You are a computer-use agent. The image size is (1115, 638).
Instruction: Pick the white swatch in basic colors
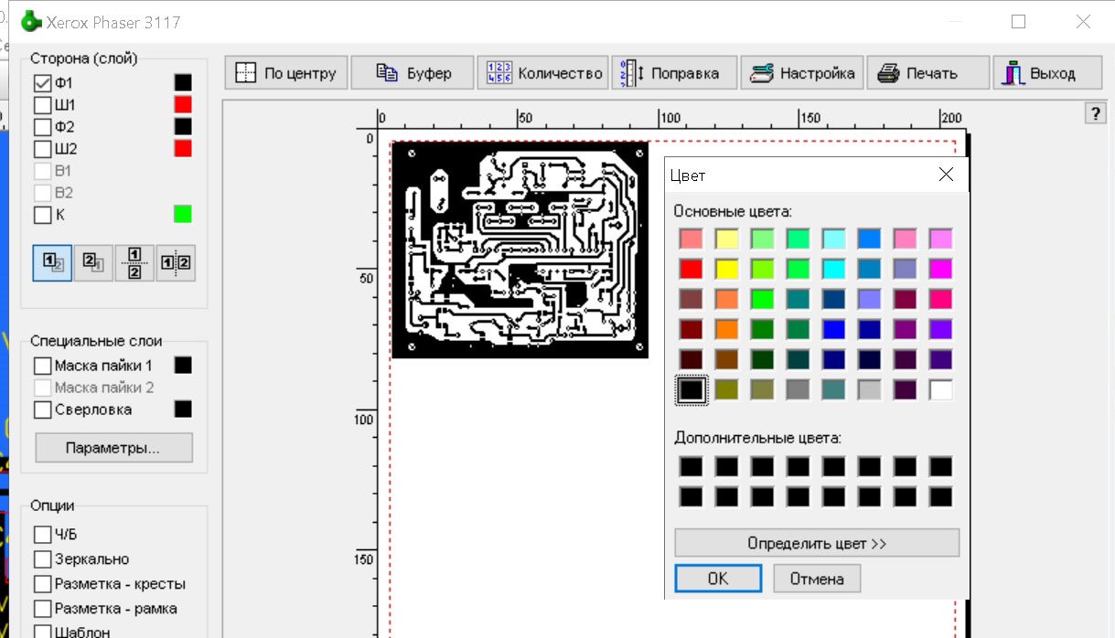point(940,390)
